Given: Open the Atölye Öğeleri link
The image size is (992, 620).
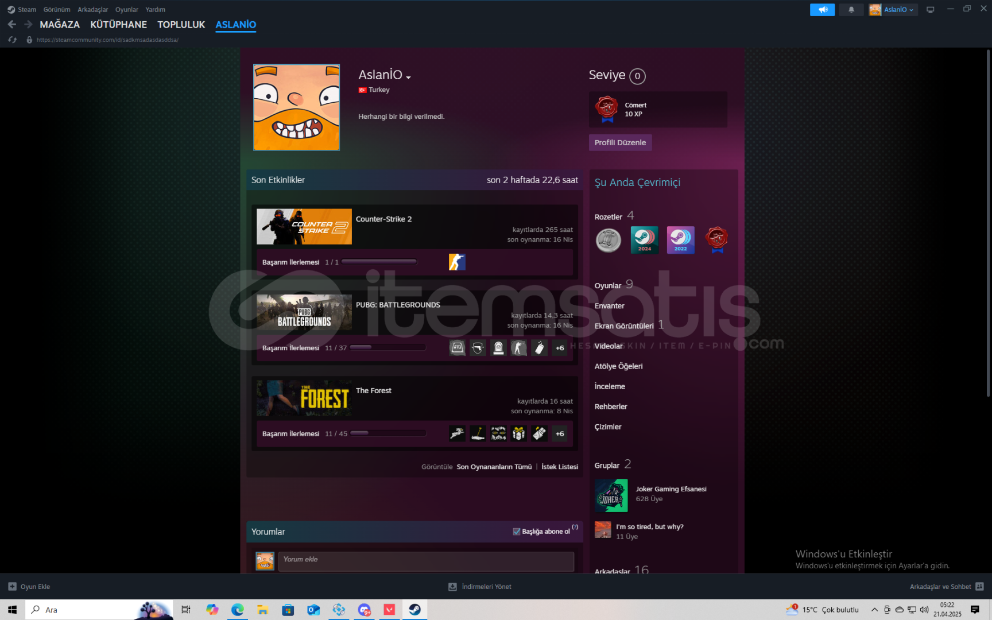Looking at the screenshot, I should pyautogui.click(x=619, y=366).
